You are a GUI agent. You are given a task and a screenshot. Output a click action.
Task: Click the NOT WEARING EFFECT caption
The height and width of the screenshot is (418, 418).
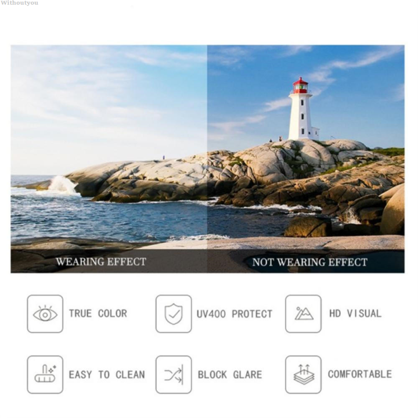point(310,262)
